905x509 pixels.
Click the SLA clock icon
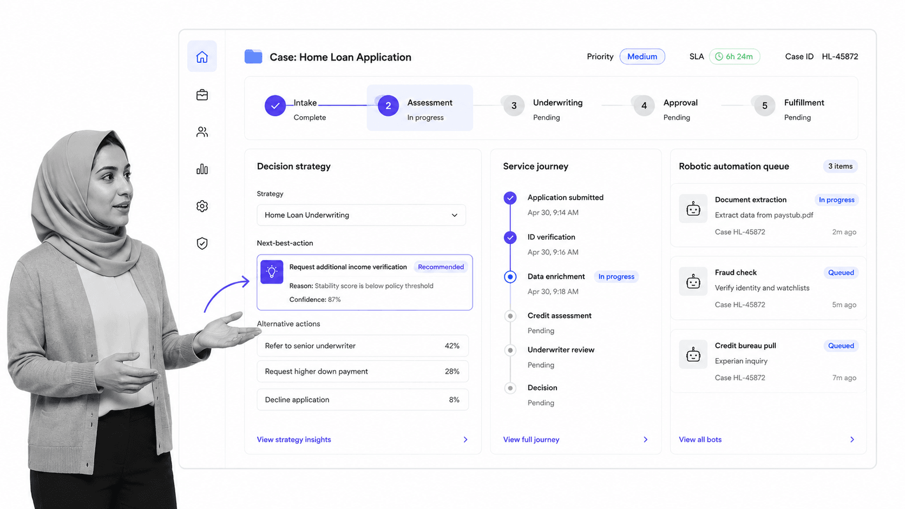pos(719,56)
